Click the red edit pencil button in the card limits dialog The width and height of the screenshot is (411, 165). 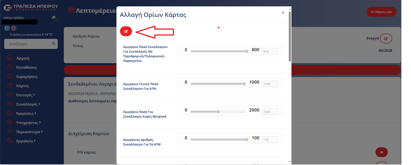pyautogui.click(x=126, y=31)
